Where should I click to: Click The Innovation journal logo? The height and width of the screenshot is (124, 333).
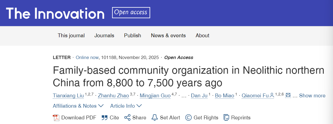click(55, 13)
